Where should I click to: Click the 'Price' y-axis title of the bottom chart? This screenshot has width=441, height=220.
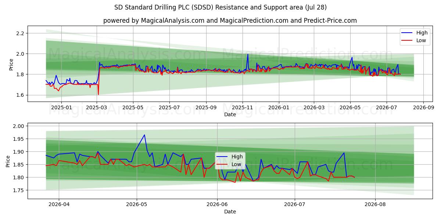[8, 161]
